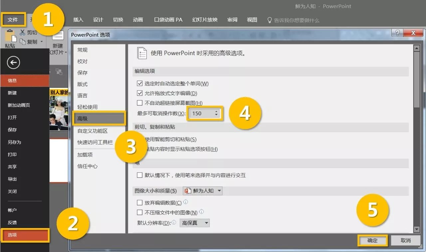Image resolution: width=426 pixels, height=252 pixels.
Task: Switch to the 切换 ribbon tab
Action: [118, 20]
